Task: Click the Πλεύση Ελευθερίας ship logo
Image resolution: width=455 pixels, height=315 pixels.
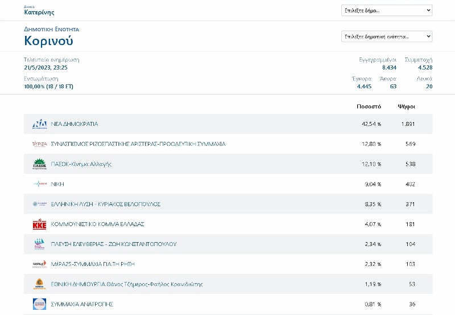Action: 39,244
